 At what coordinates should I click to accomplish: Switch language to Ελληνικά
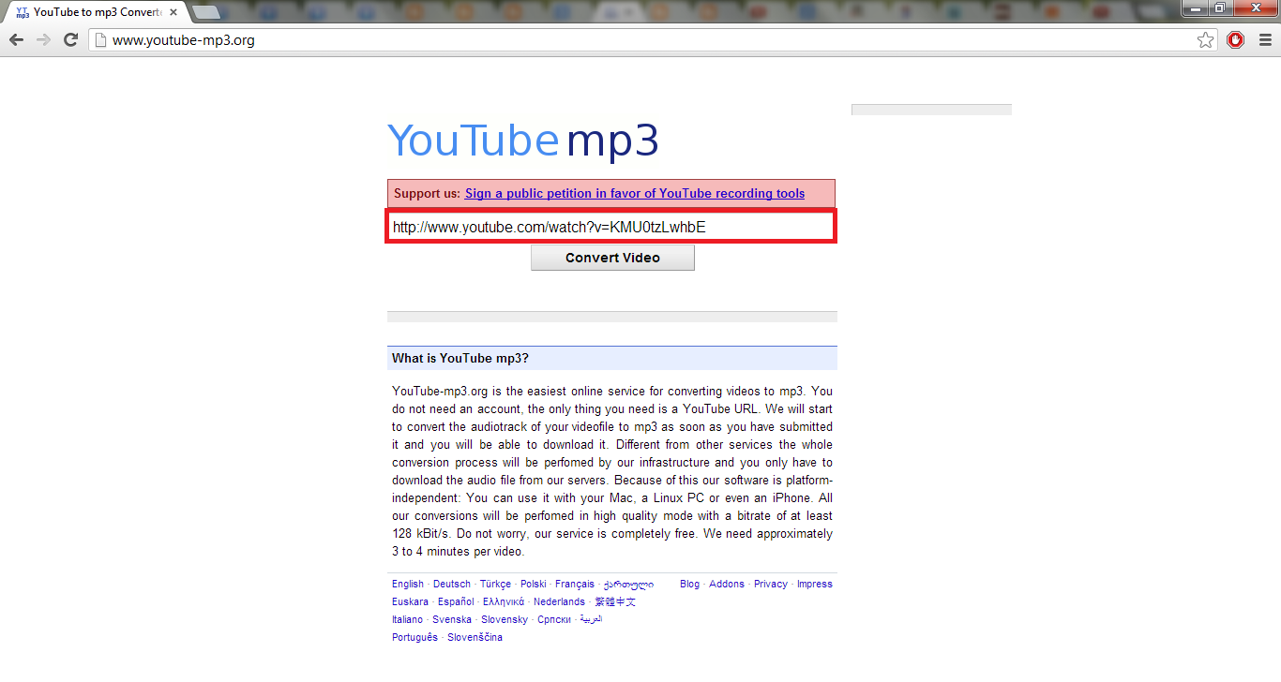click(x=504, y=602)
